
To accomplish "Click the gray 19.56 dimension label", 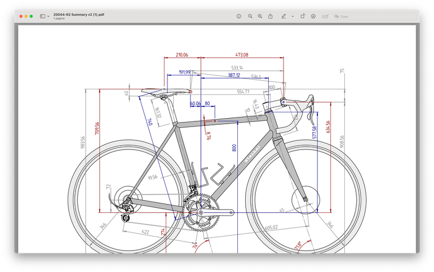I will [x=153, y=177].
